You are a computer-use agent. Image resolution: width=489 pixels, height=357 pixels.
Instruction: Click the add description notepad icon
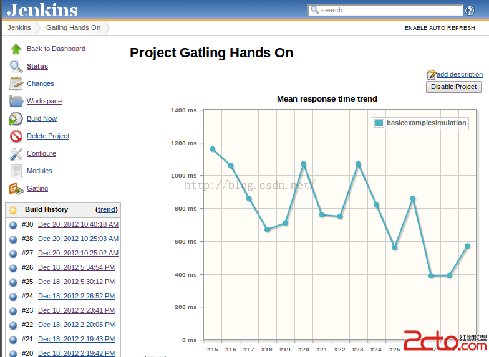point(432,75)
